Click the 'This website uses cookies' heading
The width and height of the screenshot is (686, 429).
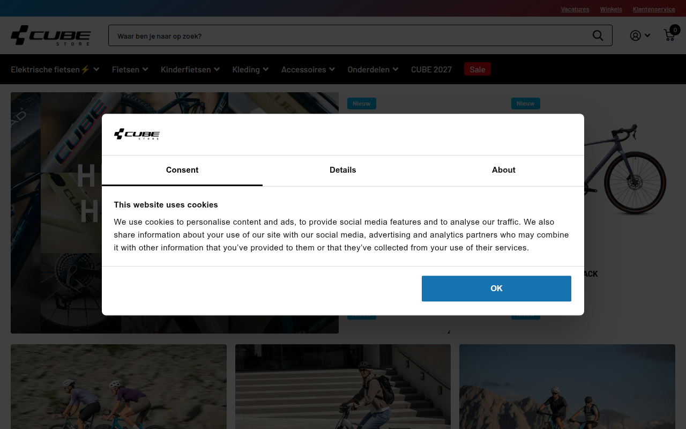(x=166, y=205)
